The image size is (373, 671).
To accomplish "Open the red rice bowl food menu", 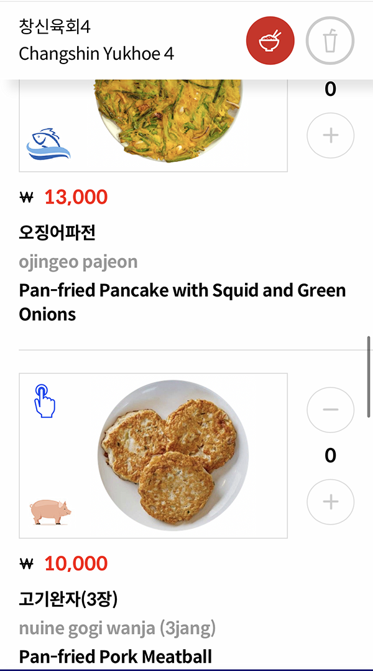I will (x=270, y=40).
